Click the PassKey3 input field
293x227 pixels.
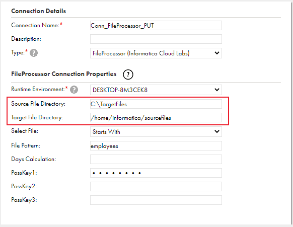(x=156, y=200)
